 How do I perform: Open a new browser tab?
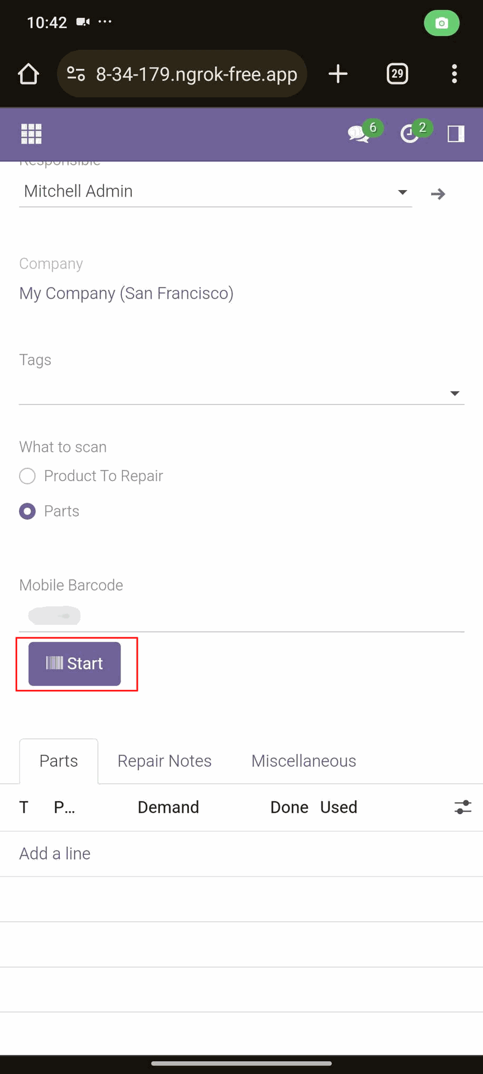338,74
